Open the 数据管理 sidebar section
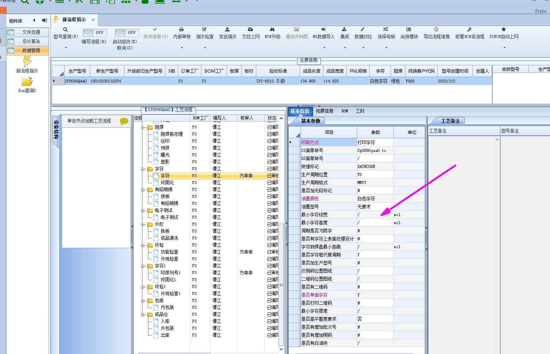This screenshot has height=354, width=550. pyautogui.click(x=28, y=50)
